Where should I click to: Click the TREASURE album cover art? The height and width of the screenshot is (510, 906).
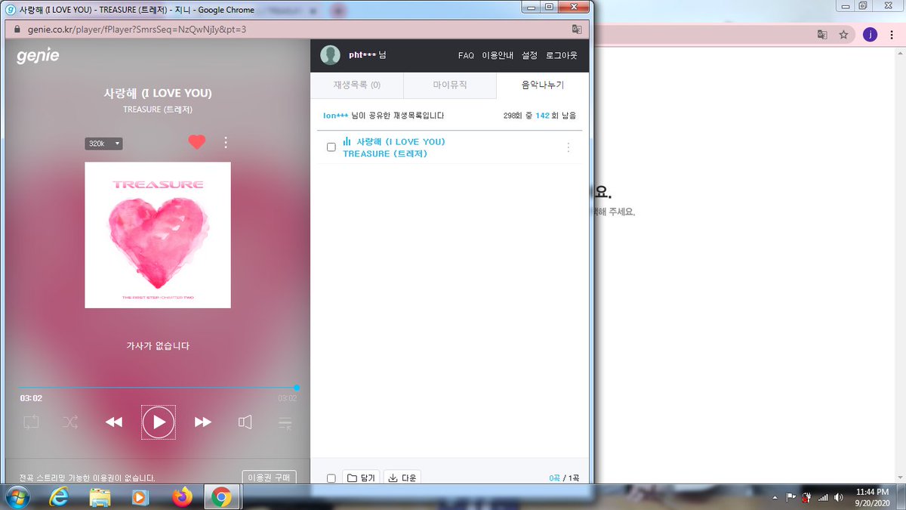[x=158, y=235]
